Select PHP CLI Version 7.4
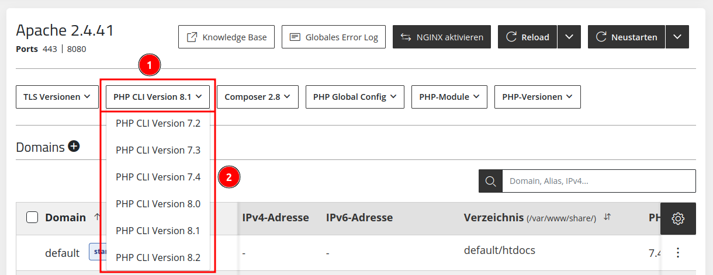This screenshot has width=713, height=275. pyautogui.click(x=158, y=177)
